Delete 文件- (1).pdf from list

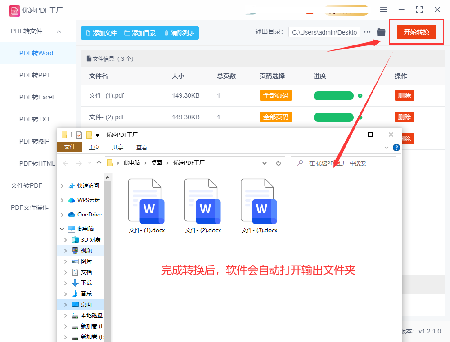(x=405, y=95)
